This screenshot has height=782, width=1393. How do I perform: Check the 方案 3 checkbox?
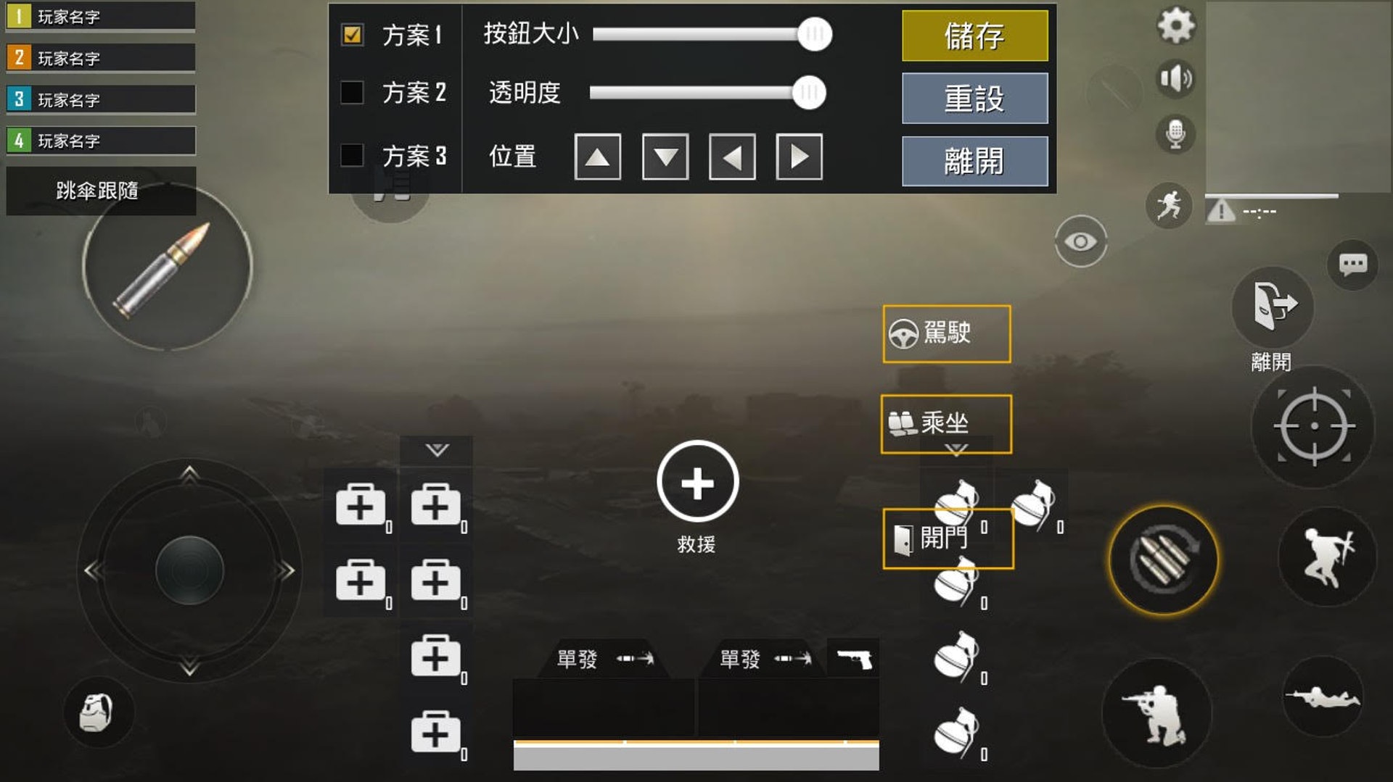click(352, 154)
